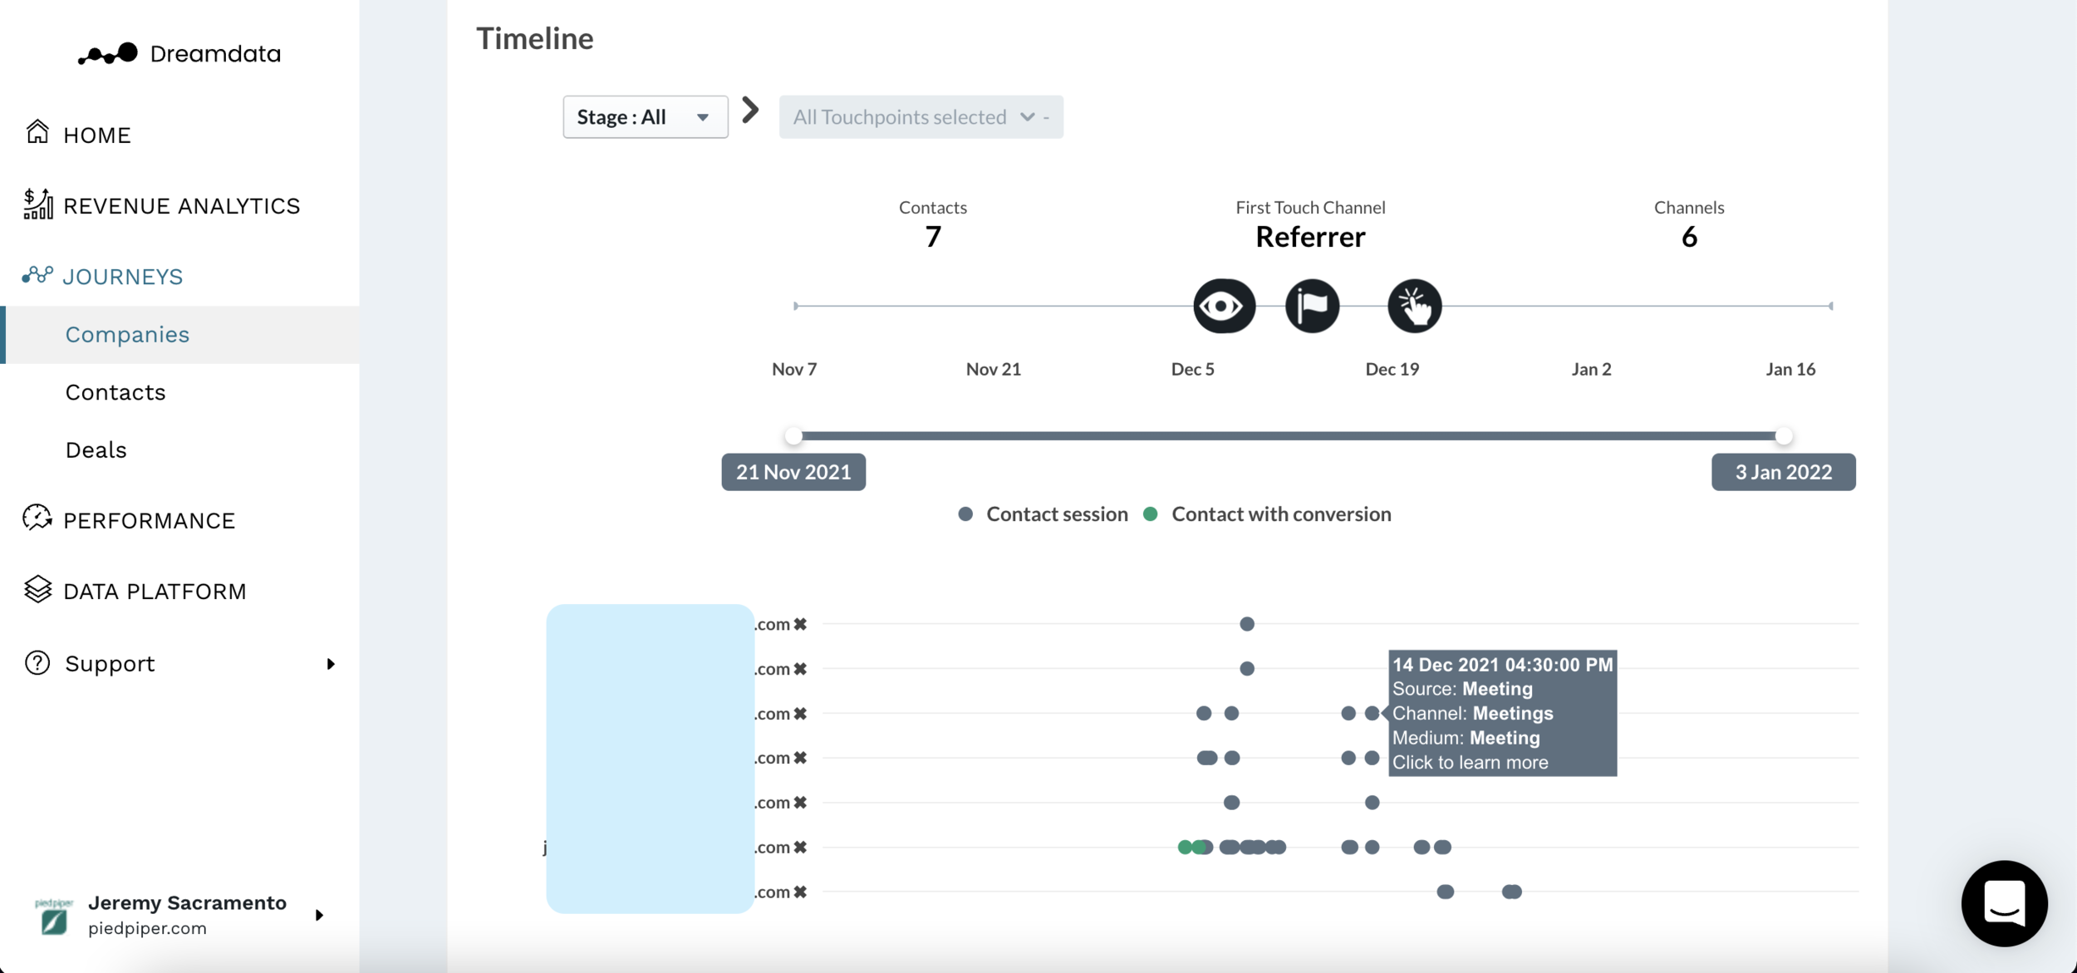Open the Stage: All dropdown
Viewport: 2077px width, 973px height.
(x=645, y=116)
